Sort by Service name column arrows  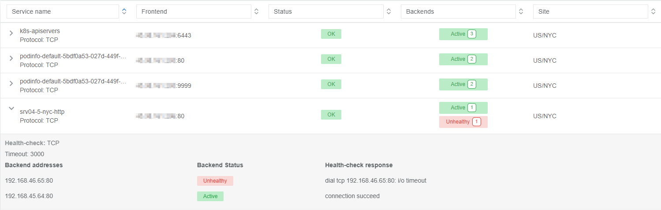click(x=124, y=11)
